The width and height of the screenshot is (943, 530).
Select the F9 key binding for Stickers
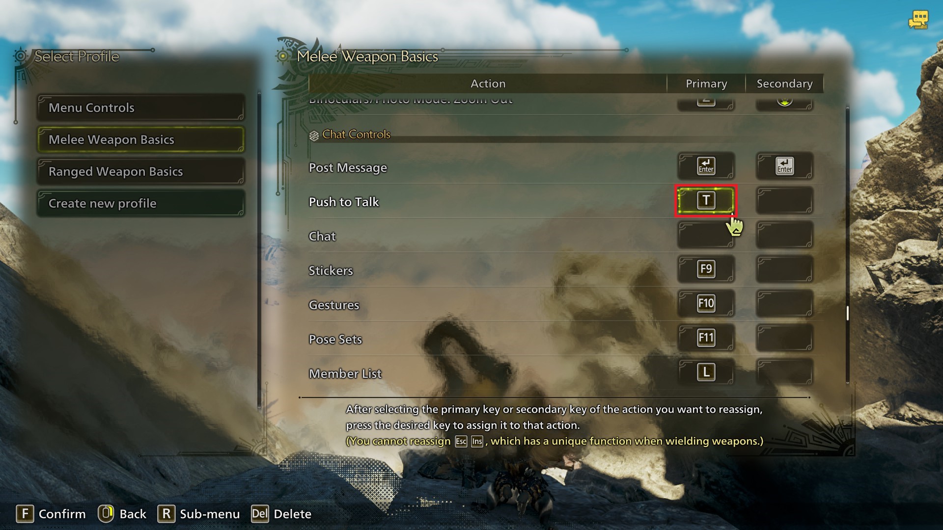click(x=706, y=269)
